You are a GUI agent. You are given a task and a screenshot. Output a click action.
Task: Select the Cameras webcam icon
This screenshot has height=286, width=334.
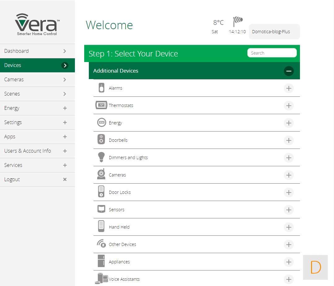tap(101, 175)
